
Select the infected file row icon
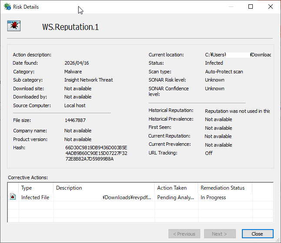tap(13, 197)
